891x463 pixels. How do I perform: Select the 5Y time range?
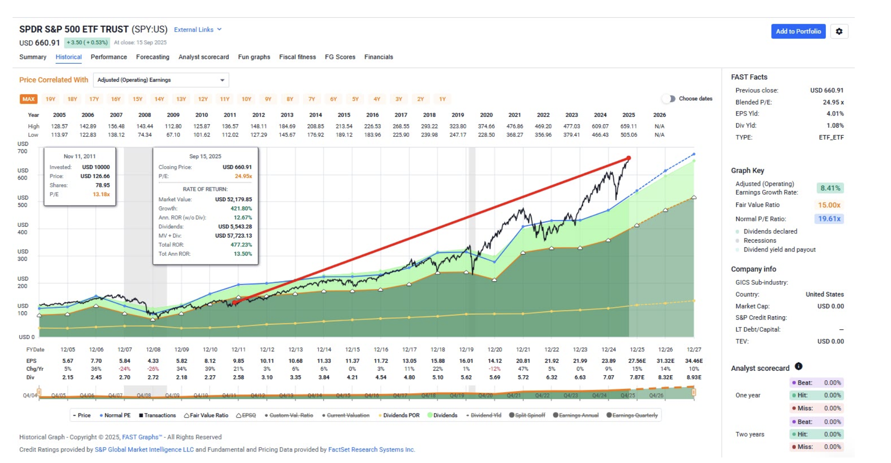coord(355,99)
